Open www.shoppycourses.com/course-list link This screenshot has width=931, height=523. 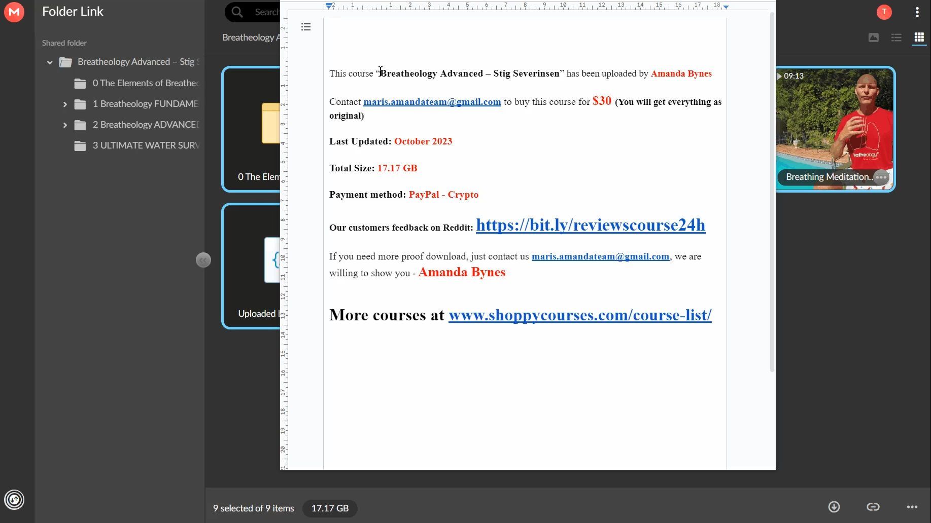580,315
